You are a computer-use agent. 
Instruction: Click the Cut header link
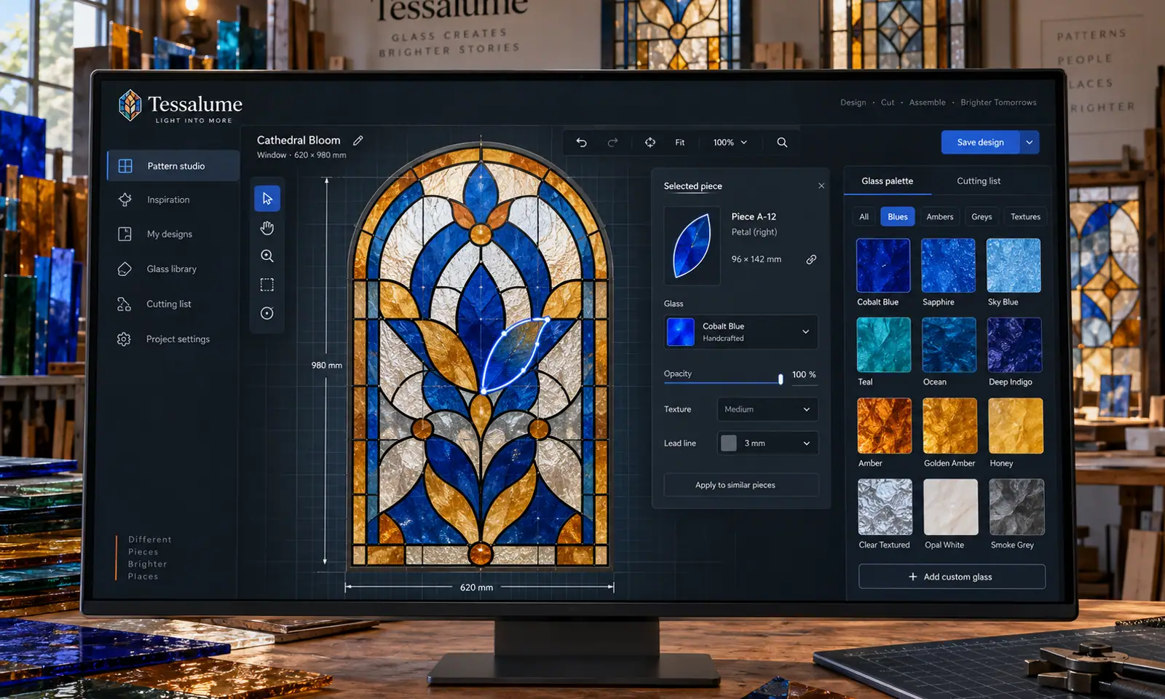(x=888, y=103)
